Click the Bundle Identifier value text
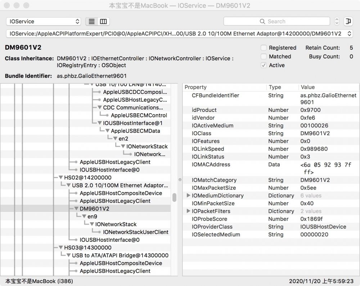 [x=91, y=76]
